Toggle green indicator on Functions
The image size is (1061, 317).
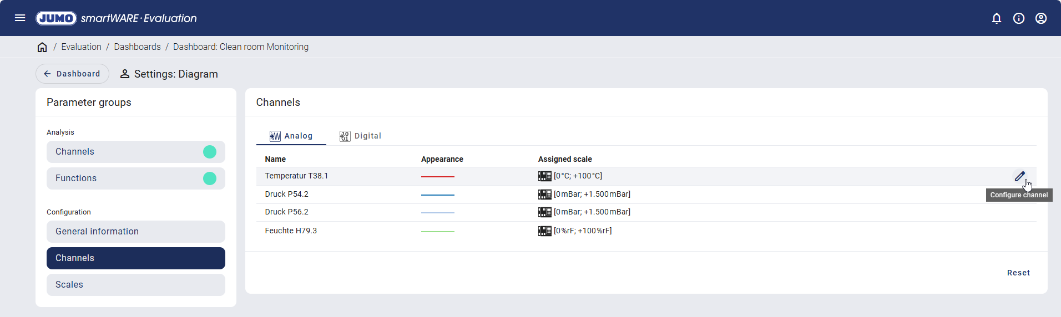coord(210,178)
